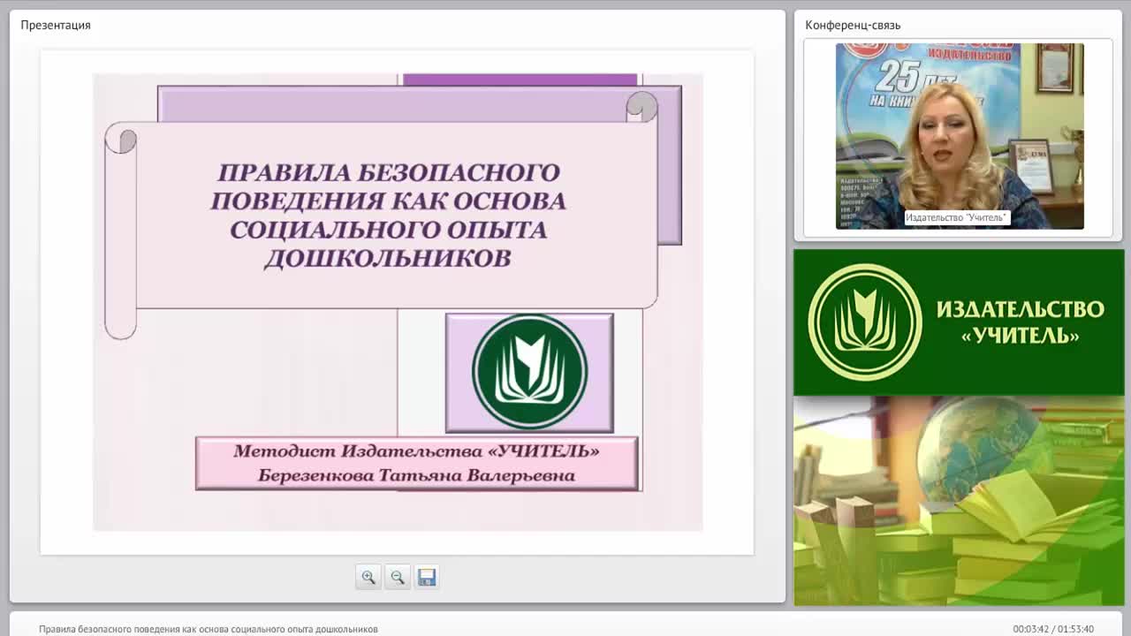Click the Конференц-связь panel title
Image resolution: width=1131 pixels, height=636 pixels.
pos(853,25)
